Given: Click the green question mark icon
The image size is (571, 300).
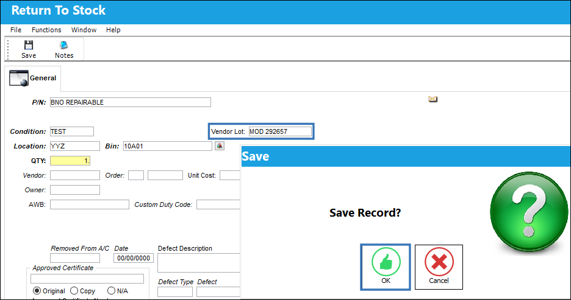Looking at the screenshot, I should (529, 211).
